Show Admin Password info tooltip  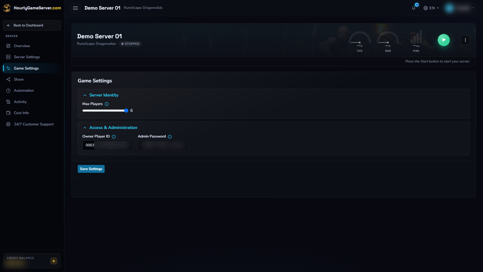(170, 137)
